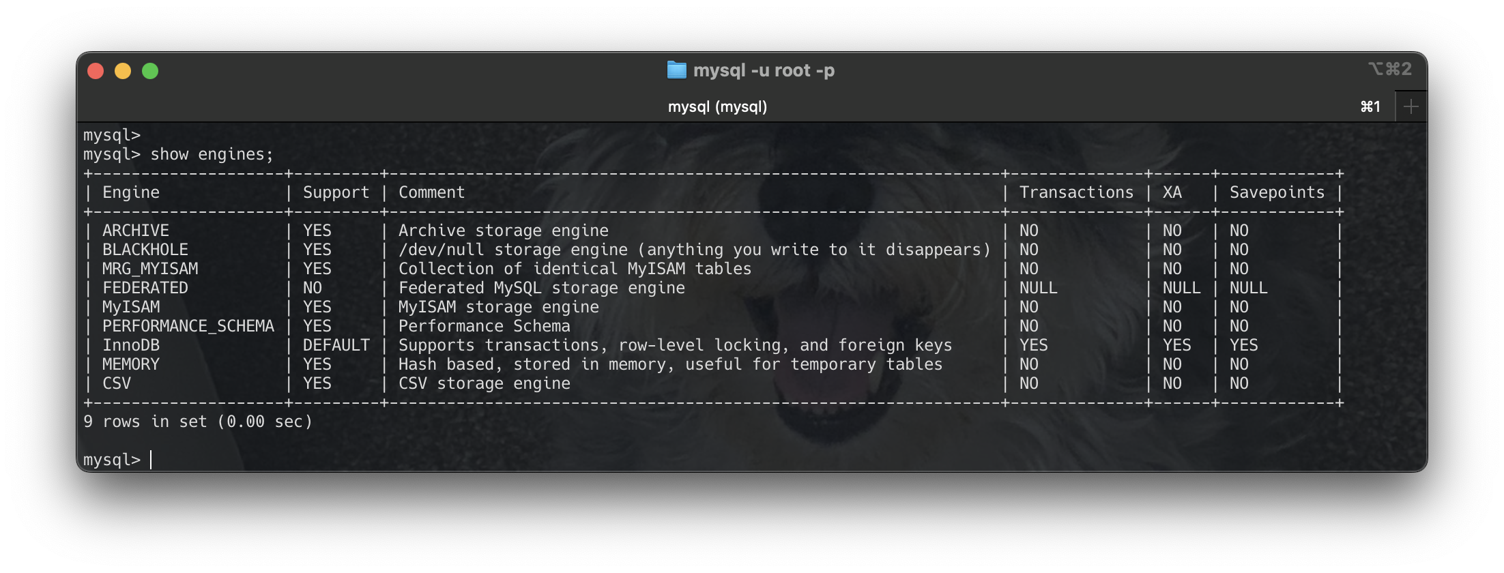
Task: Click the Savepoints column header
Action: coord(1275,192)
